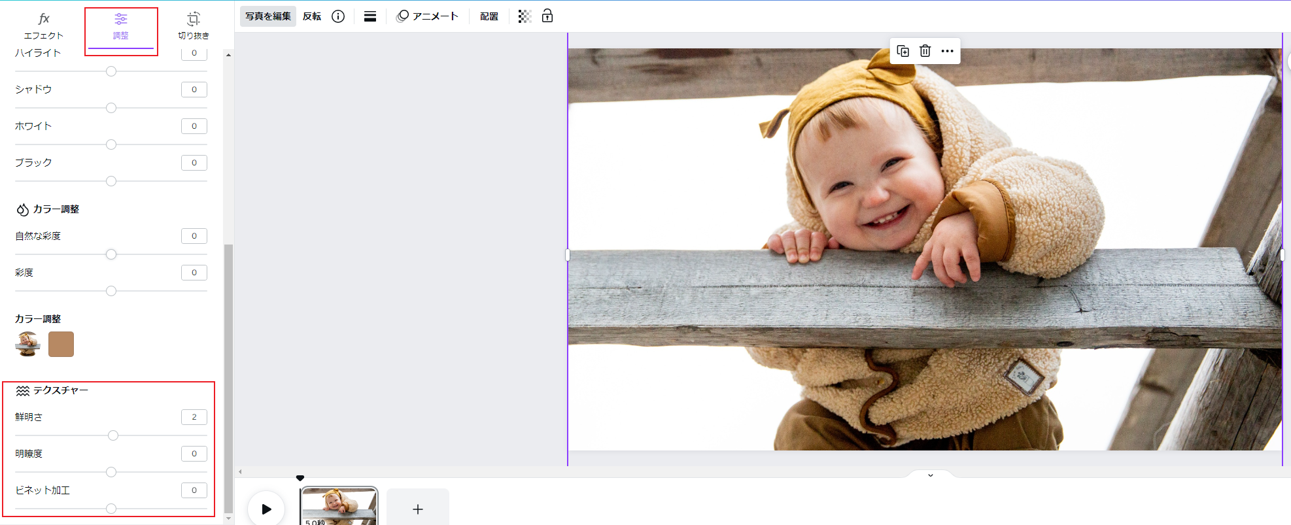Duplicate the image using the copy icon
1291x525 pixels.
pos(903,51)
